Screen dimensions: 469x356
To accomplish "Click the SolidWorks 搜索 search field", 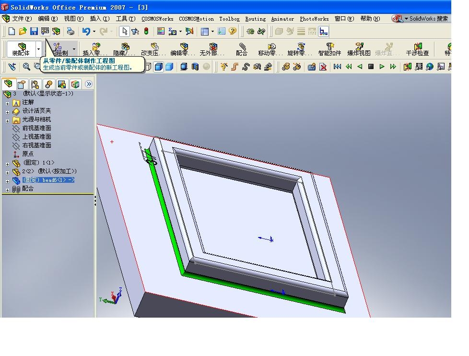I will [x=429, y=19].
